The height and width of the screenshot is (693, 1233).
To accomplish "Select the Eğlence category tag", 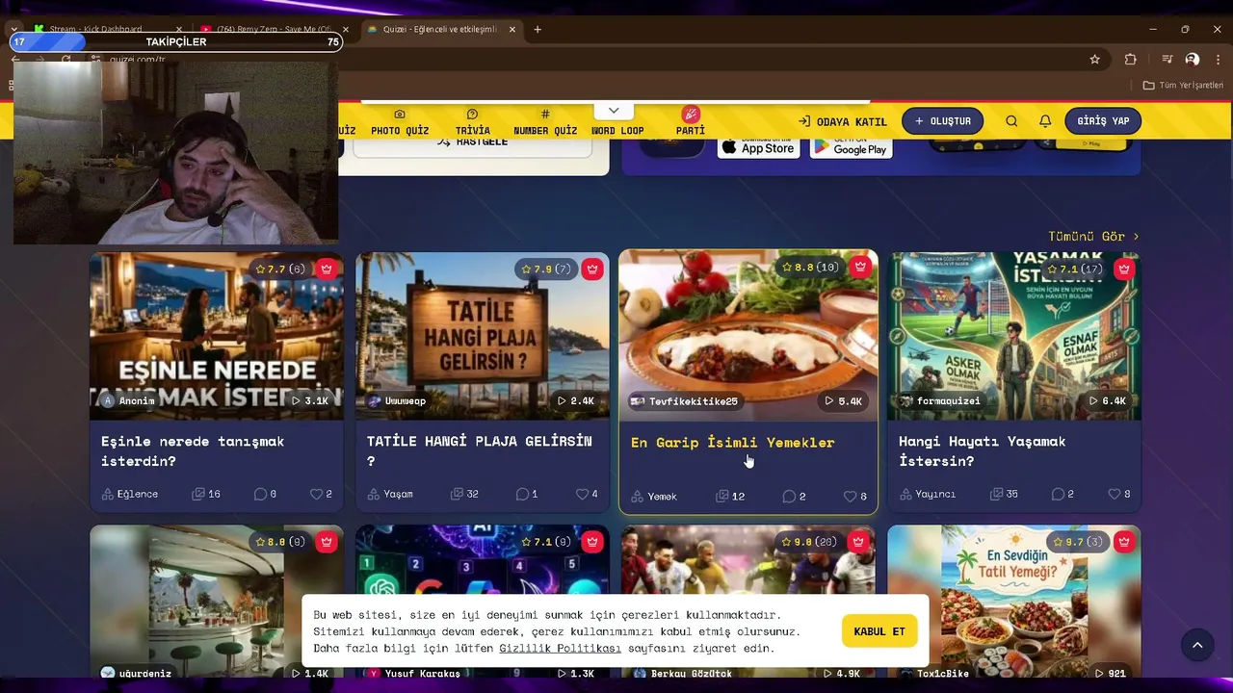I will tap(130, 494).
